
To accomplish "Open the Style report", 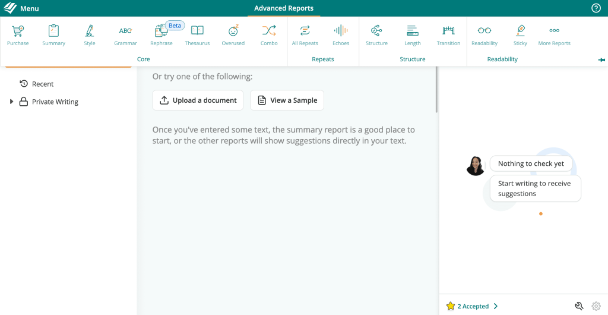I will (x=90, y=35).
